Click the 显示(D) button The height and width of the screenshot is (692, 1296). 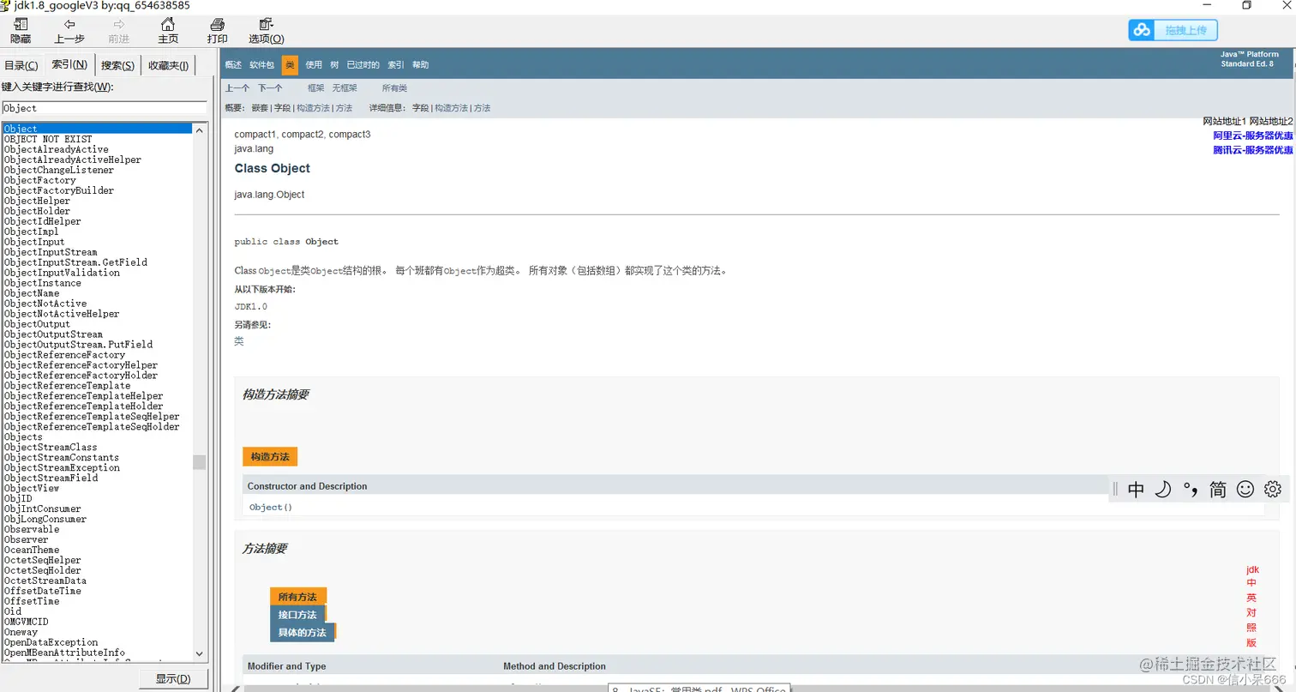pos(173,679)
